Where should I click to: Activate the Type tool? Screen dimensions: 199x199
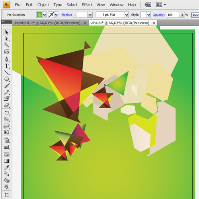(6, 66)
